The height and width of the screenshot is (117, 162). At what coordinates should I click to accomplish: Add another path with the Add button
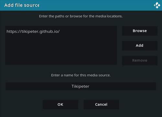(x=140, y=45)
